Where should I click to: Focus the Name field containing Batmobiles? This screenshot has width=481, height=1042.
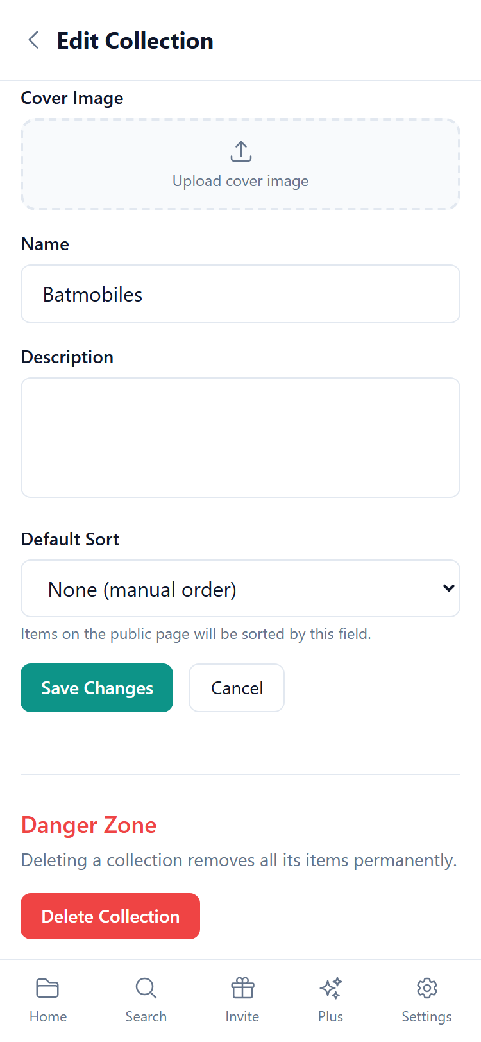pos(240,295)
